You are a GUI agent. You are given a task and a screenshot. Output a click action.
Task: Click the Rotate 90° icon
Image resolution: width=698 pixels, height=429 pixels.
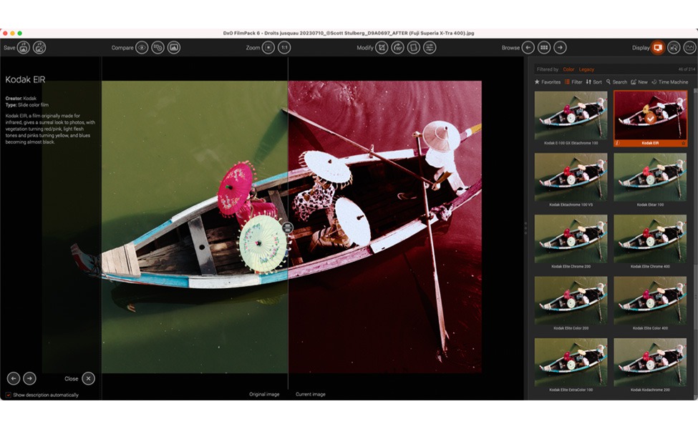(397, 48)
